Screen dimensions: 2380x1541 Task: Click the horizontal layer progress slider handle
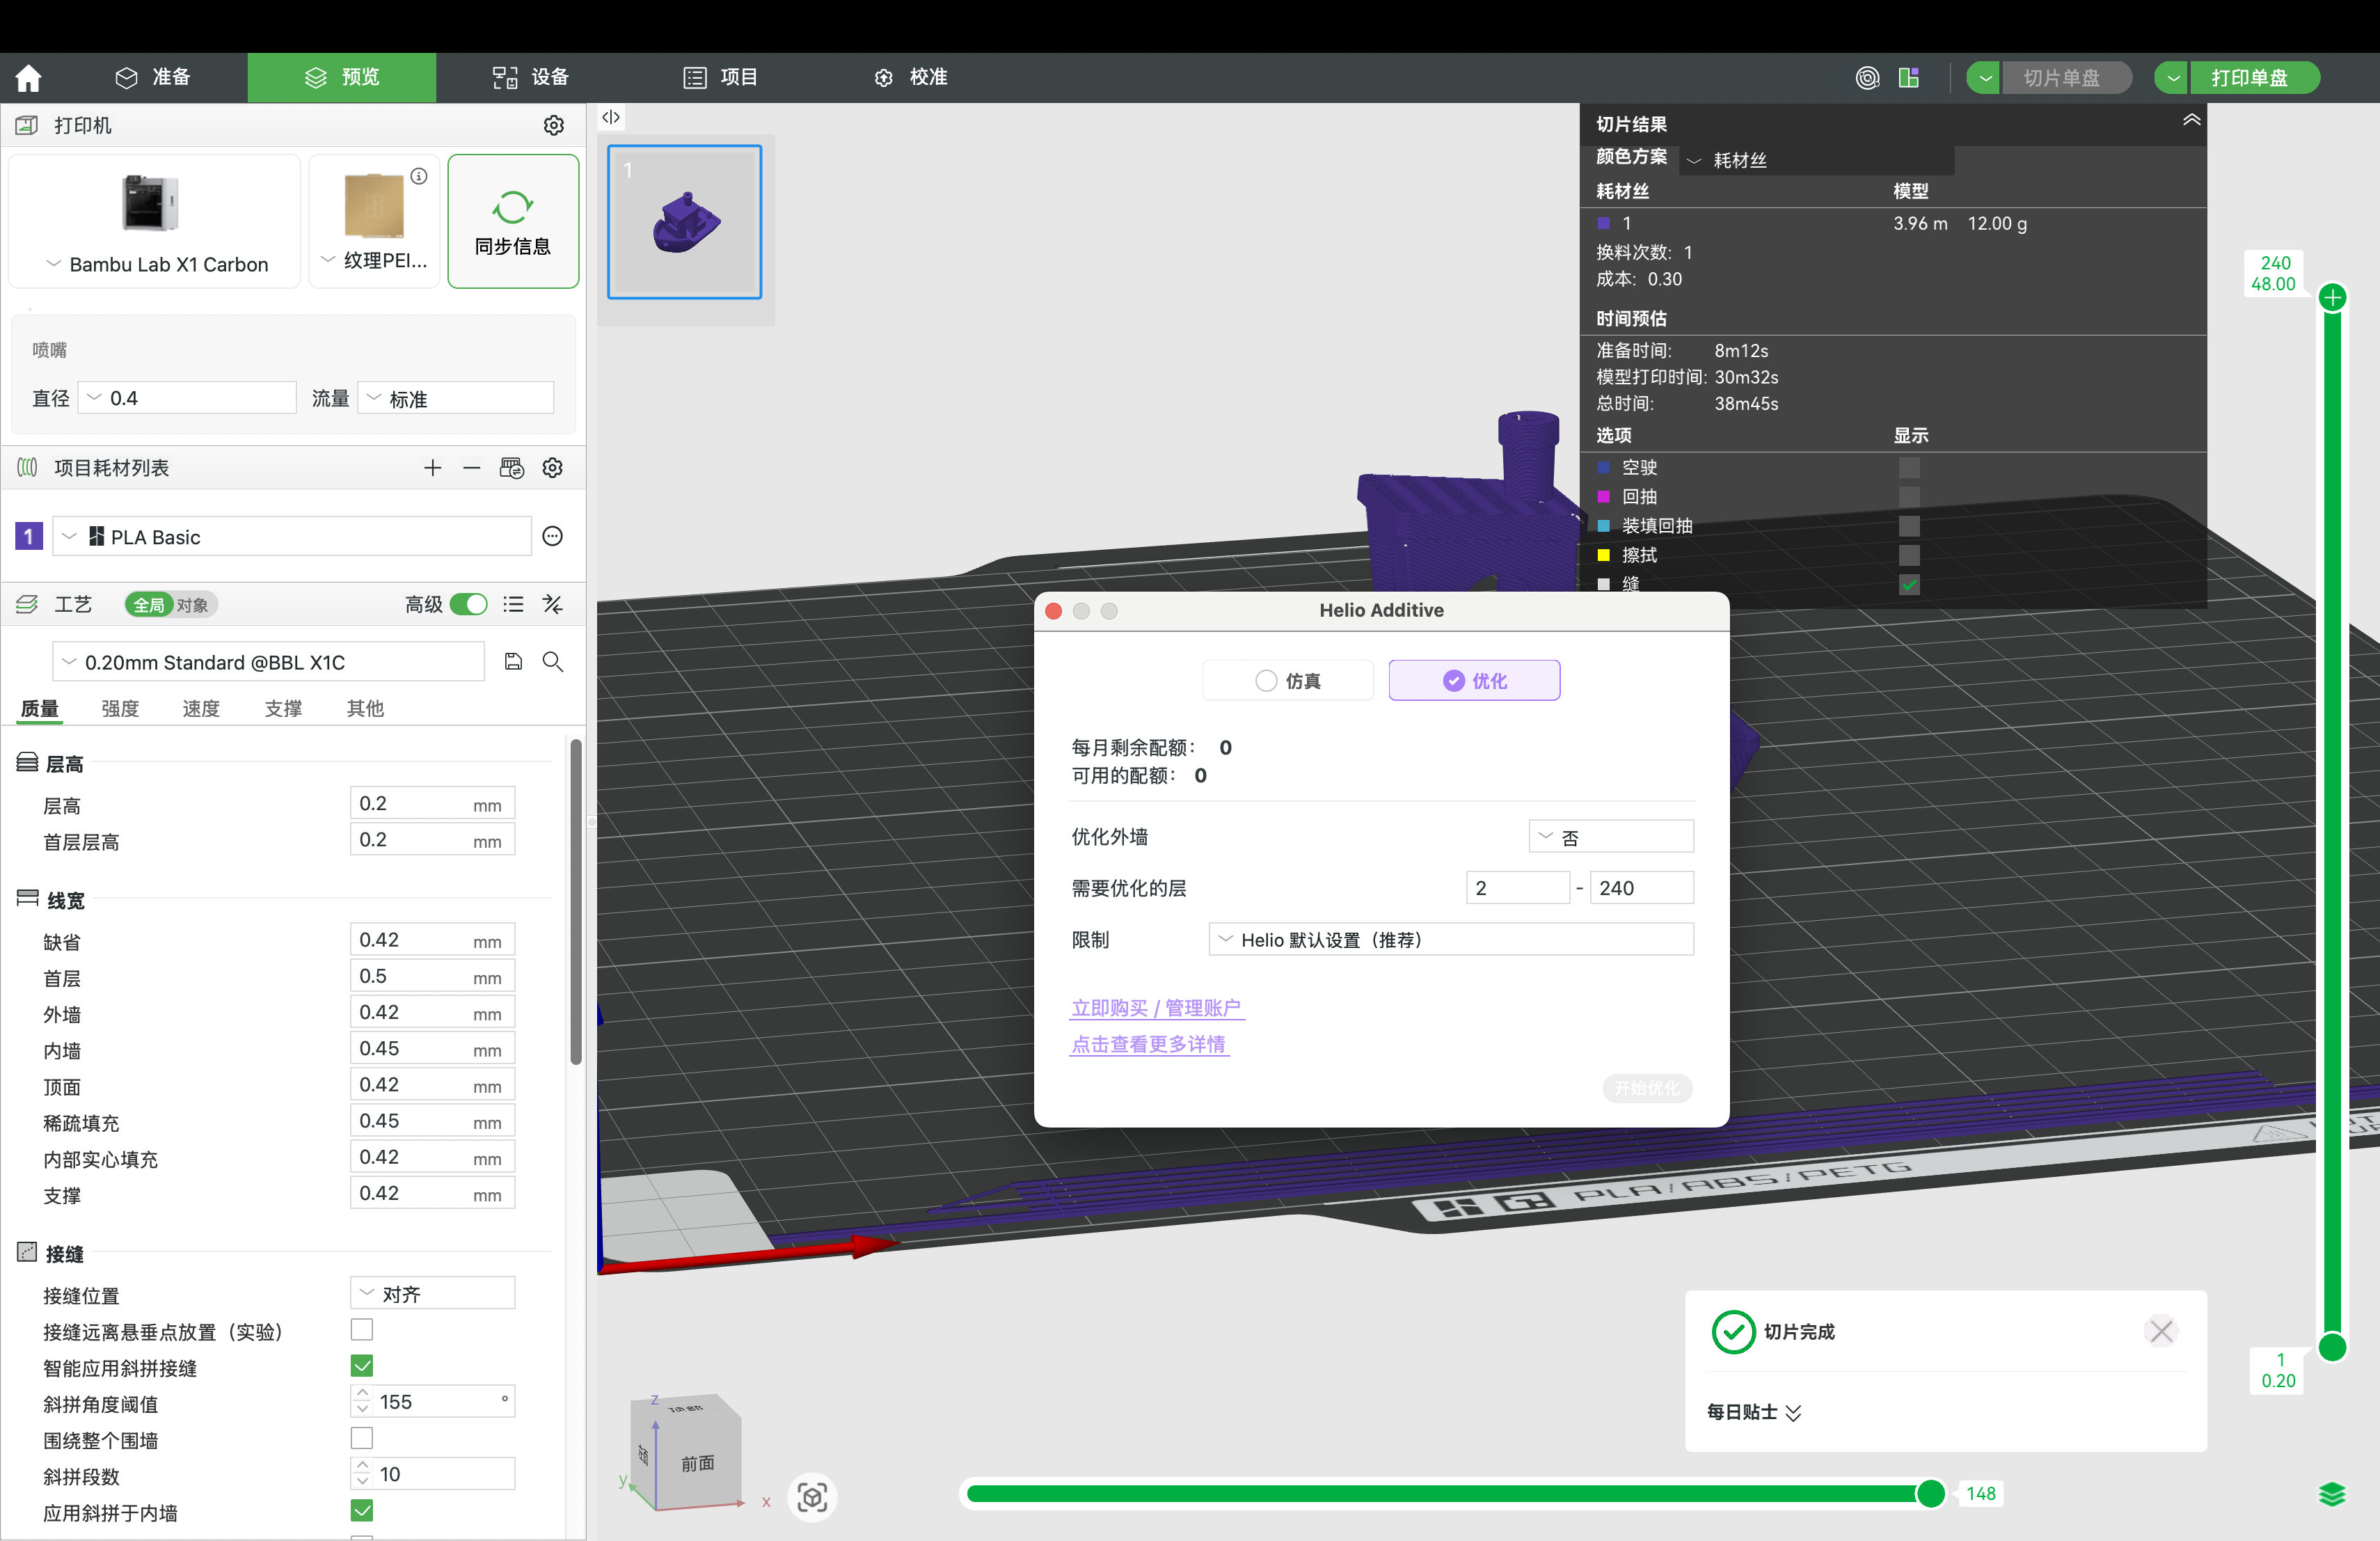pyautogui.click(x=1930, y=1493)
